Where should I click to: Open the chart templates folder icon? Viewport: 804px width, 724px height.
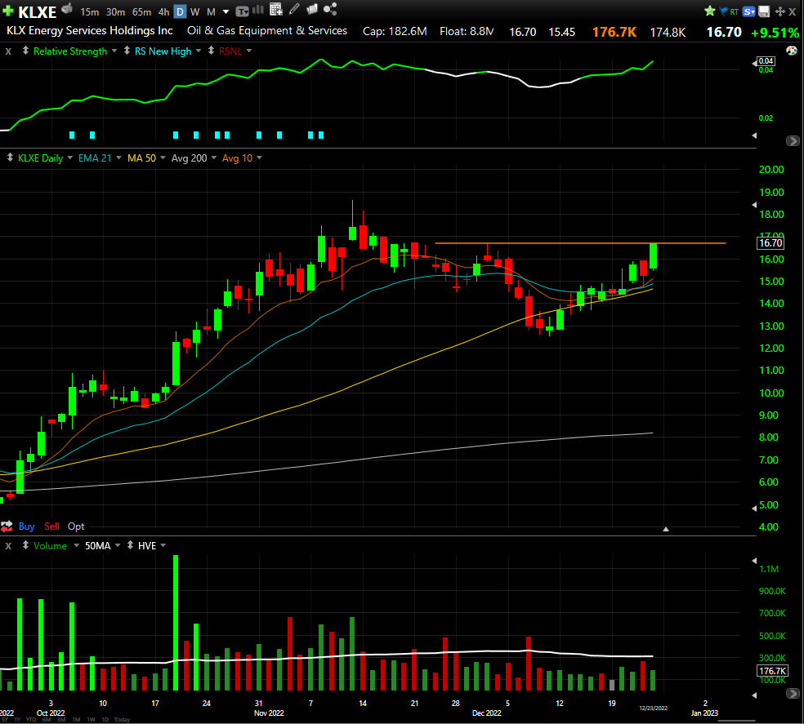(312, 9)
